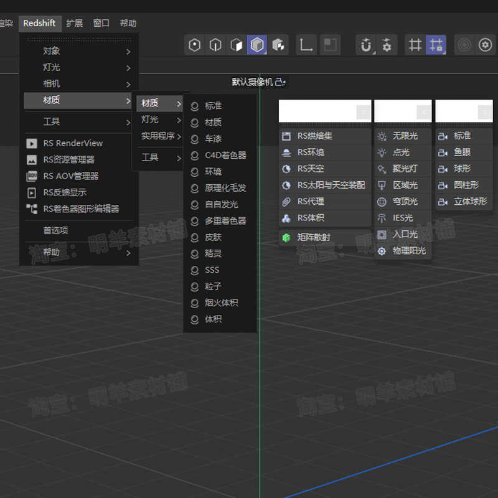This screenshot has width=498, height=498.
Task: Create 立体球形 stereo spherical camera
Action: (464, 201)
